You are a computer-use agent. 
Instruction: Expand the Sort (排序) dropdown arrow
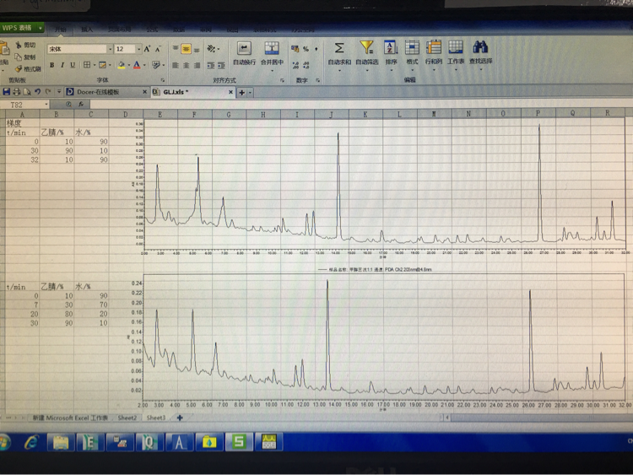pos(391,70)
